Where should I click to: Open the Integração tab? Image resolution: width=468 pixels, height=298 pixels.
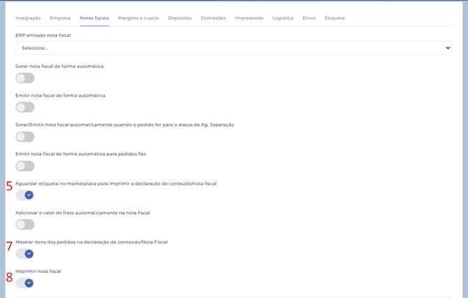coord(28,17)
